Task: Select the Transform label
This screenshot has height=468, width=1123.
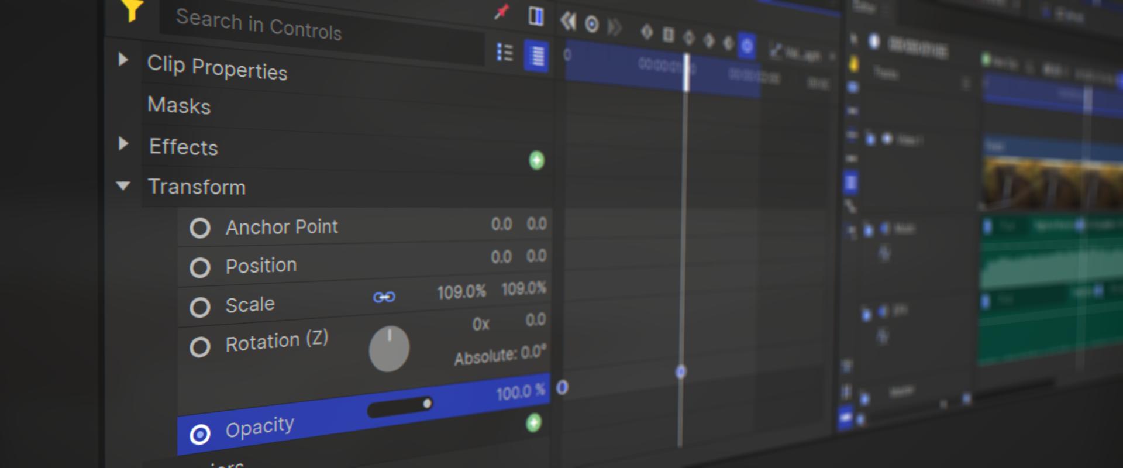Action: click(x=197, y=187)
